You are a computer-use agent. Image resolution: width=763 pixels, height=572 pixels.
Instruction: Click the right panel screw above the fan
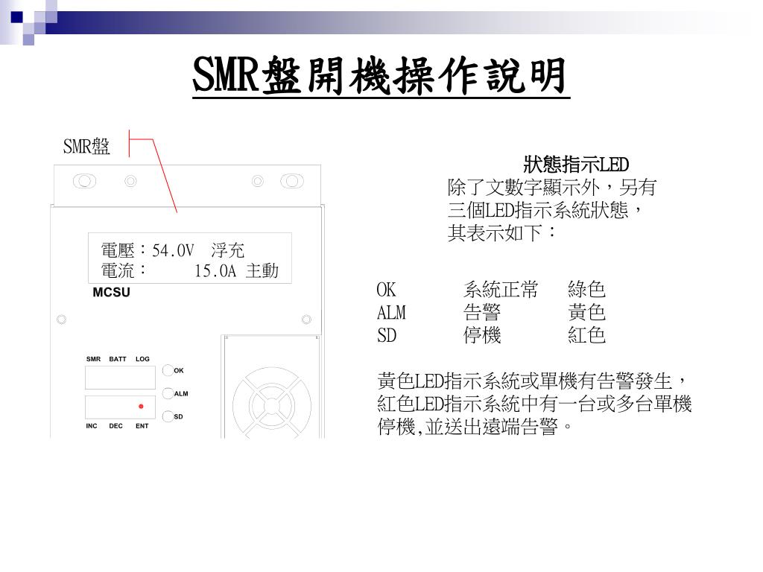(306, 320)
